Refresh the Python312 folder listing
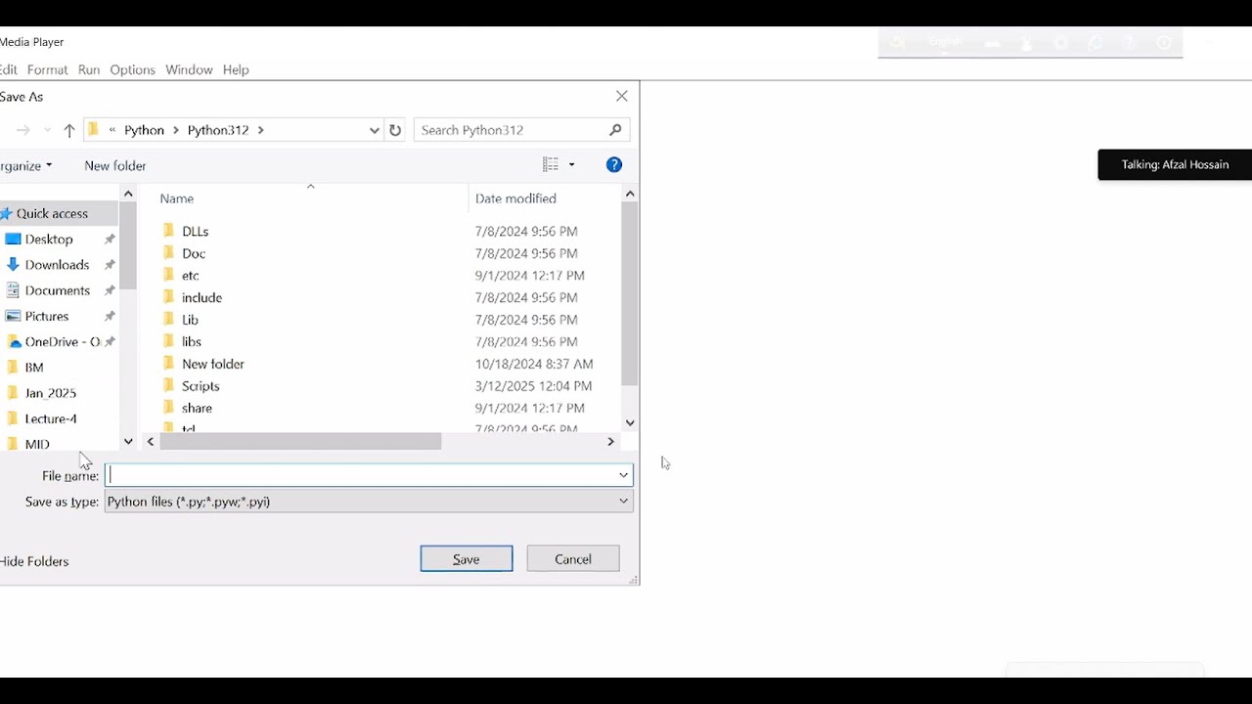 pyautogui.click(x=395, y=130)
